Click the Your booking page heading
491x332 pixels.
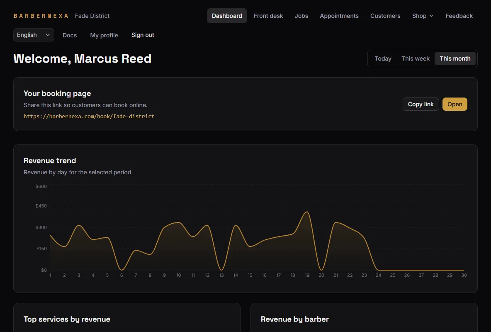pyautogui.click(x=57, y=93)
